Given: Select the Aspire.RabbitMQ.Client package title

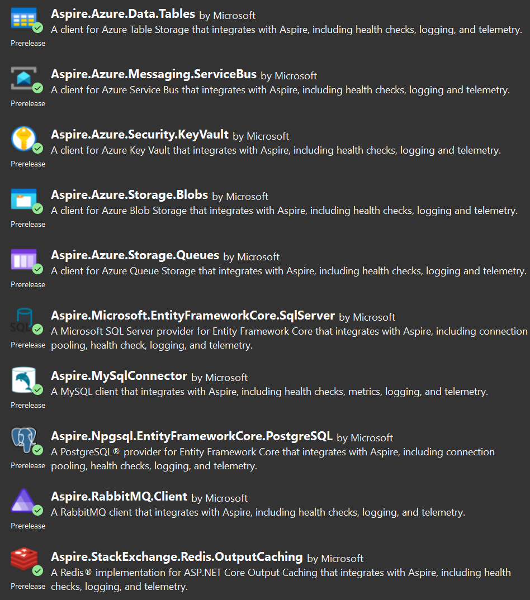Looking at the screenshot, I should tap(119, 497).
